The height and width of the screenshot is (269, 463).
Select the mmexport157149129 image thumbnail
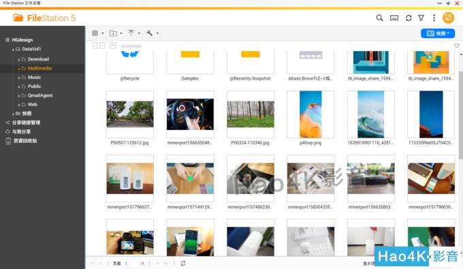click(x=190, y=178)
